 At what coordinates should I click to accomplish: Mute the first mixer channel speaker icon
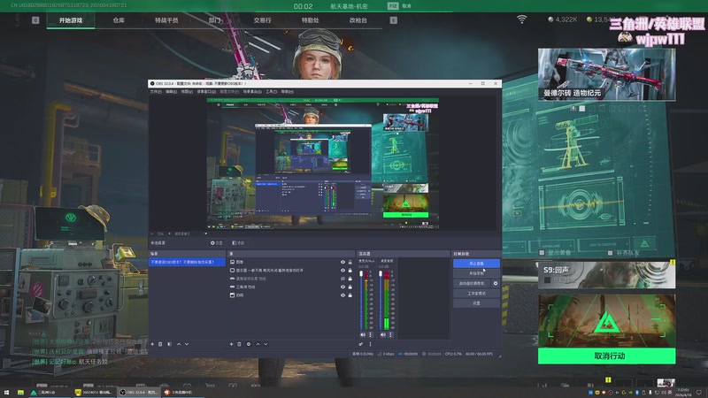[363, 335]
